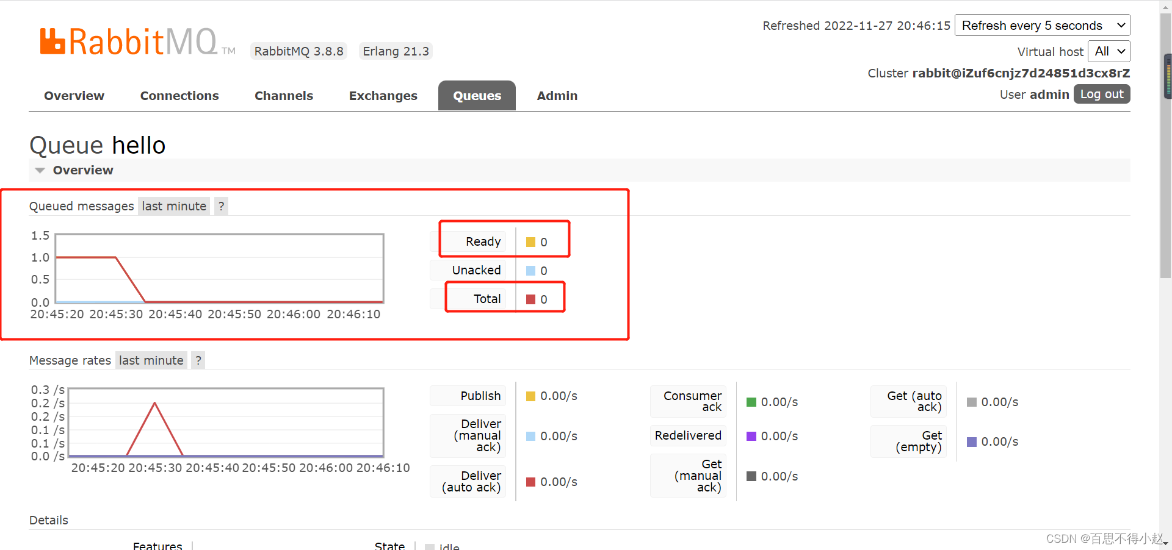Screen dimensions: 1172x550
Task: Click the Total red color swatch
Action: tap(530, 299)
